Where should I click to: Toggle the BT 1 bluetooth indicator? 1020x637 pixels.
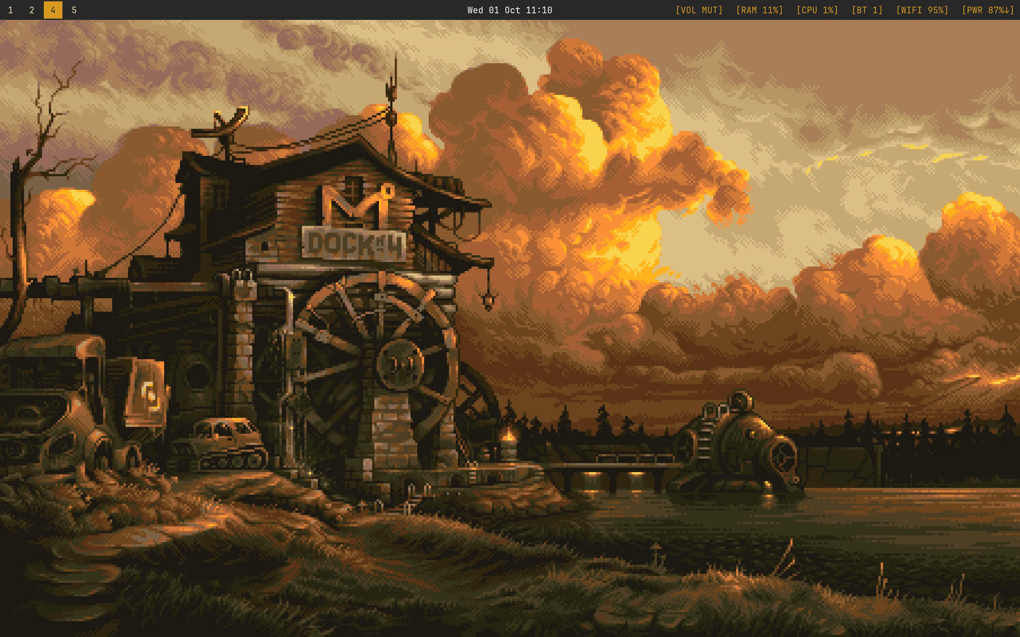coord(867,10)
